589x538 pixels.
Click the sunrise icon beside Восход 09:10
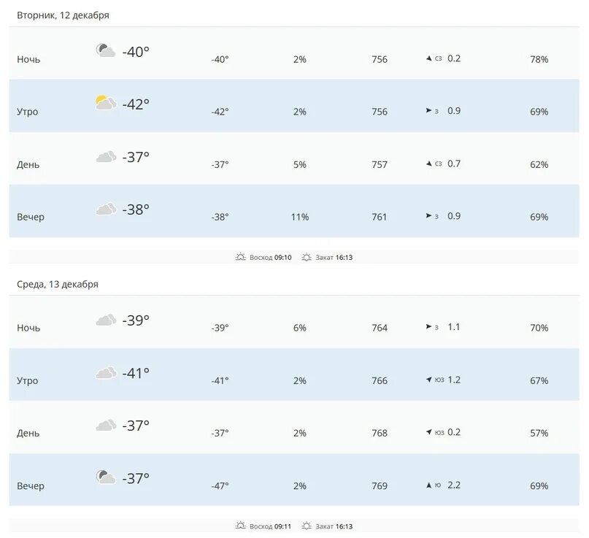point(240,257)
